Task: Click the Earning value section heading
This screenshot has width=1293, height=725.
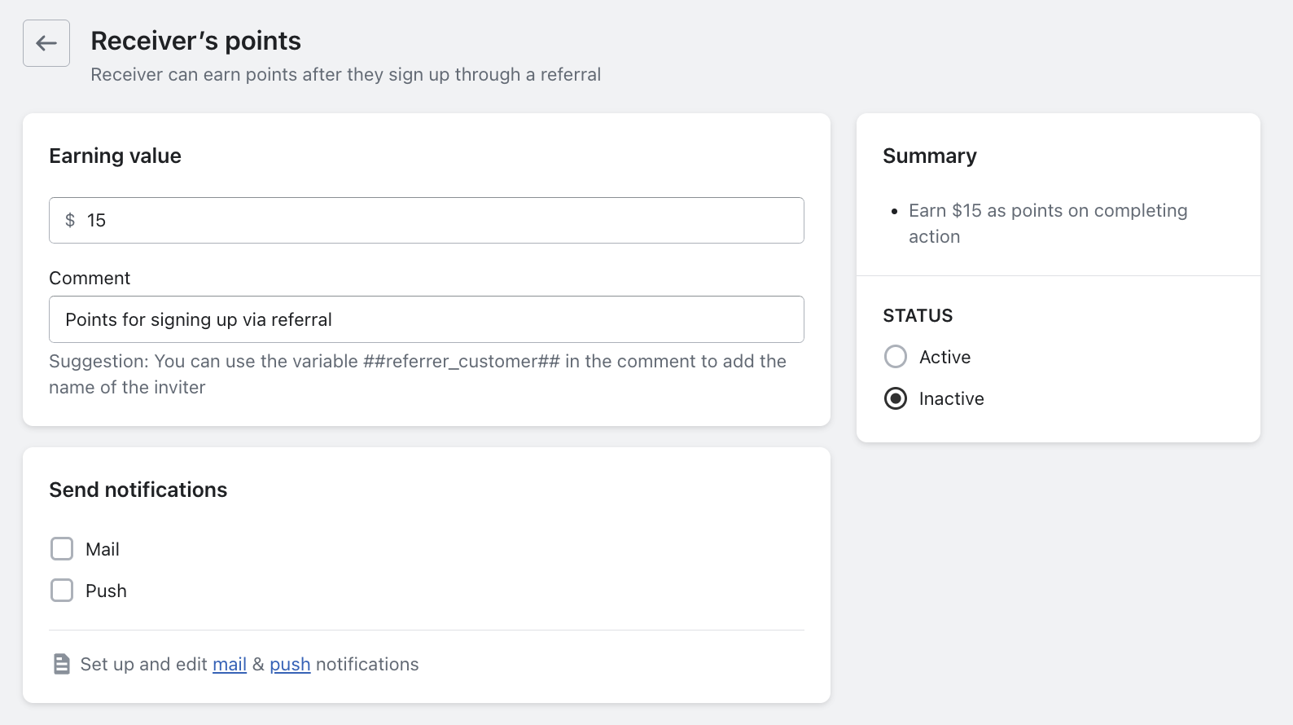Action: [x=115, y=156]
